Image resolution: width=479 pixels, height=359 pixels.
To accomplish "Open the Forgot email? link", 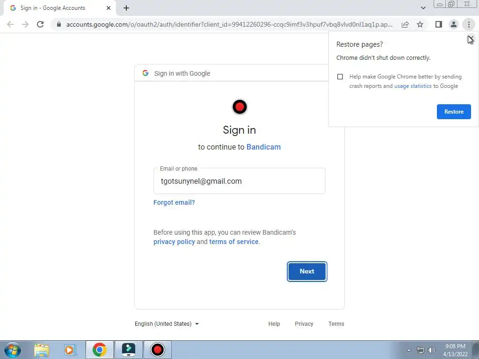I will pos(174,202).
